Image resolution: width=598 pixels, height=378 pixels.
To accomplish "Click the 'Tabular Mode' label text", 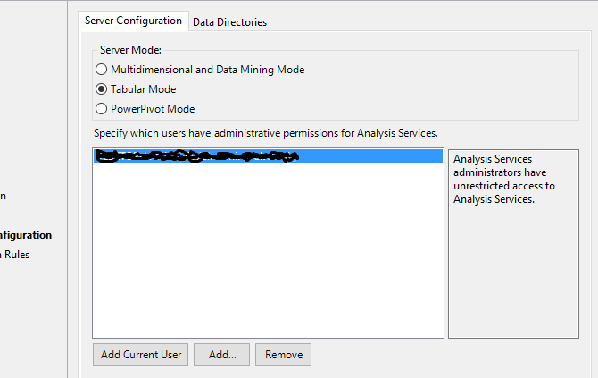I will pyautogui.click(x=144, y=89).
